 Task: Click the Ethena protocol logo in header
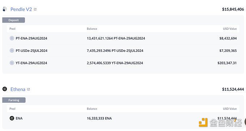[x=5, y=89]
